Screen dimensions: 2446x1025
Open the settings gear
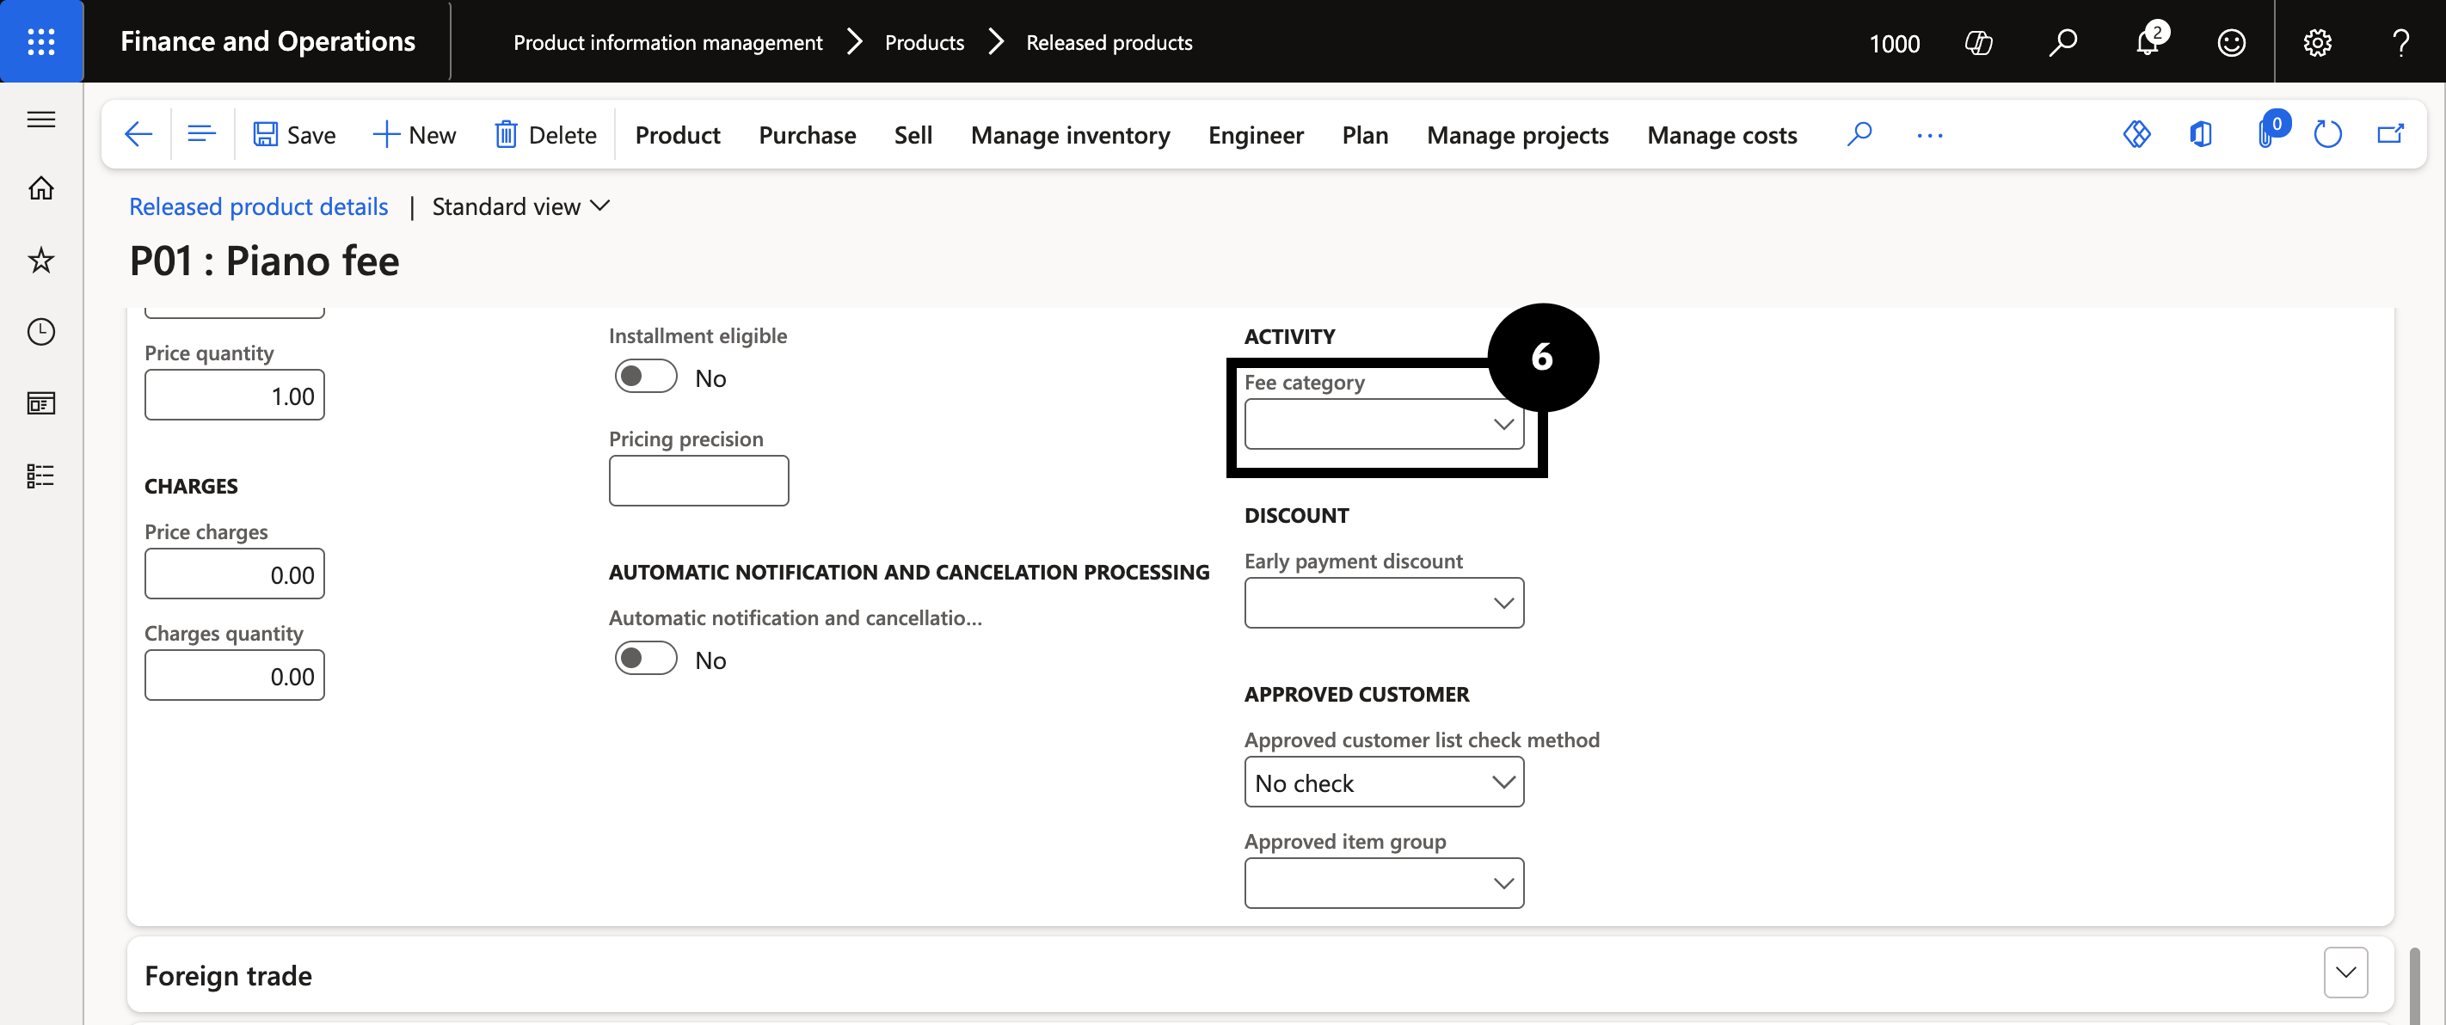point(2317,43)
